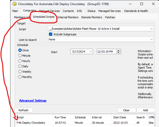The width and height of the screenshot is (159, 127).
Task: Open the Internal Monitors sub-tab
Action: tap(68, 17)
